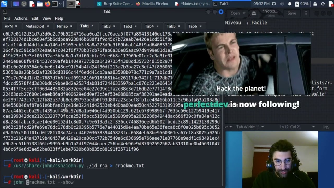Click the show desktop panel launcher
The image size is (334, 188).
(x=16, y=4)
